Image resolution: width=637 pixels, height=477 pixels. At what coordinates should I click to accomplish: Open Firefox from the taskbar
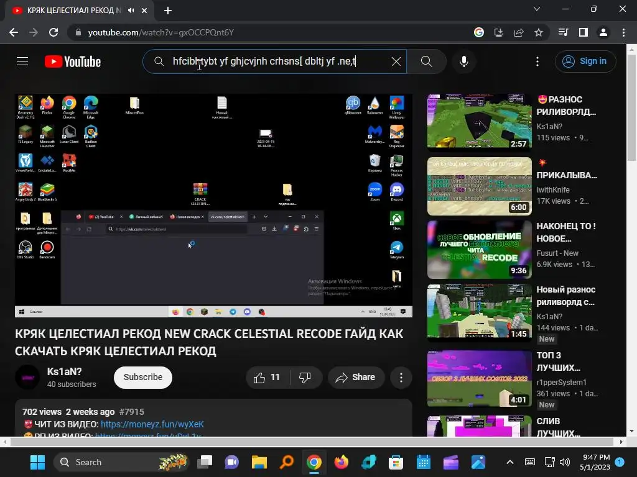click(342, 462)
